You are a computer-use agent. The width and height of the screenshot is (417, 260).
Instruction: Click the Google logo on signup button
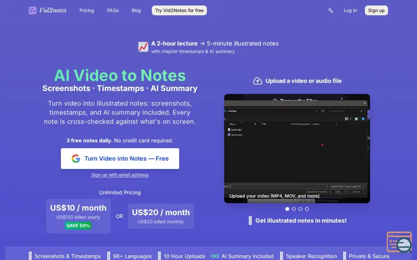point(76,159)
